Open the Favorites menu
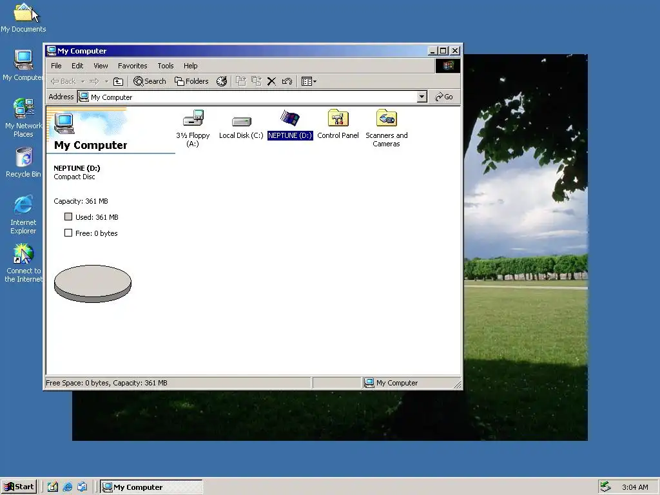660x495 pixels. (x=133, y=66)
